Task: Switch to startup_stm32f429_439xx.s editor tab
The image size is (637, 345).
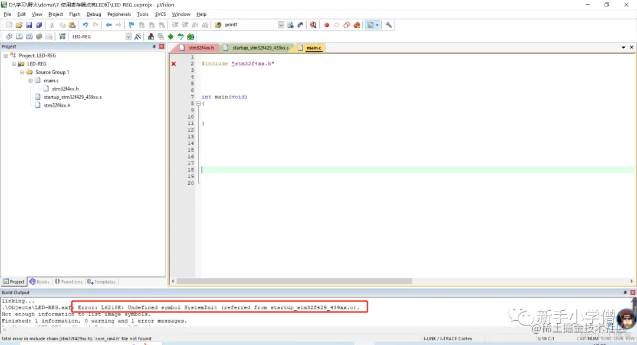Action: click(257, 48)
